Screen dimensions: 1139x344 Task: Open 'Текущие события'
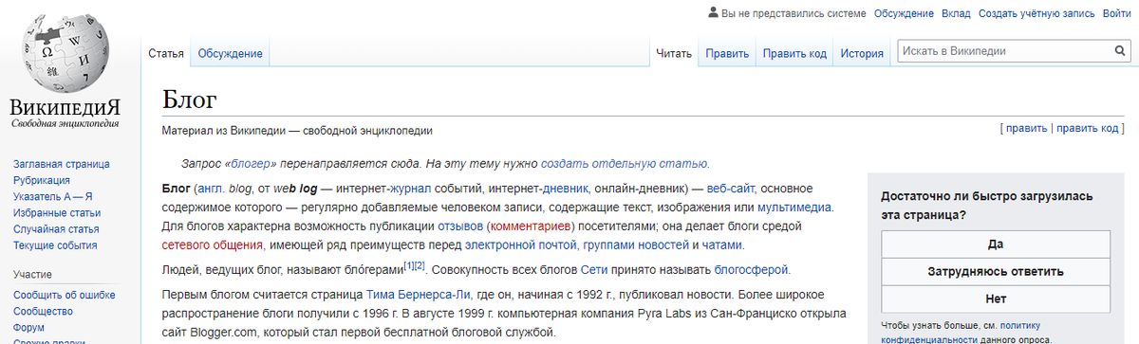(55, 245)
